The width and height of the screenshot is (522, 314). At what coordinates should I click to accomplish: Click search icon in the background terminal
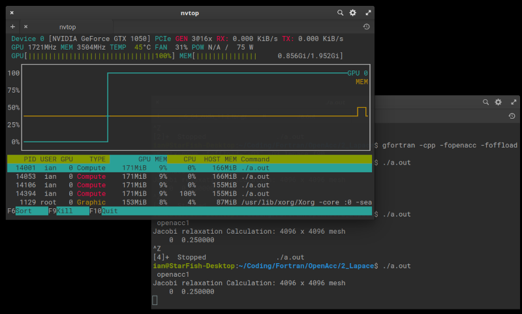point(485,102)
